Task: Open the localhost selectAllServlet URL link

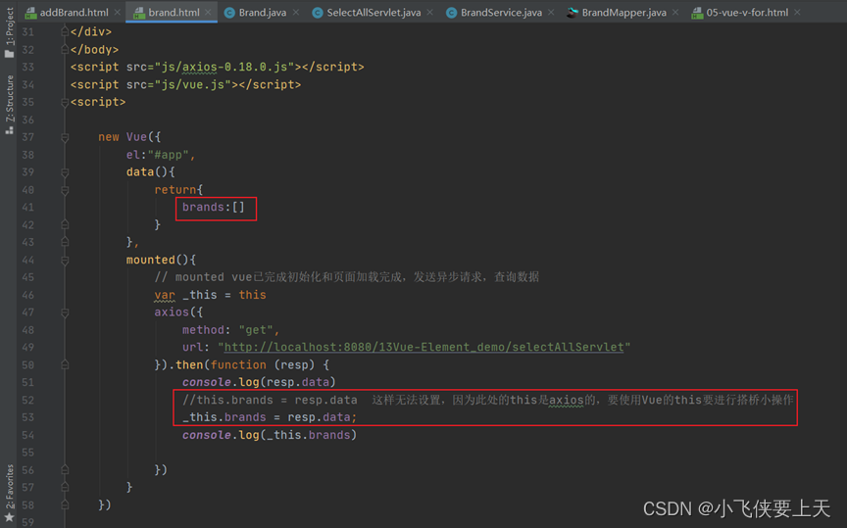Action: (424, 347)
